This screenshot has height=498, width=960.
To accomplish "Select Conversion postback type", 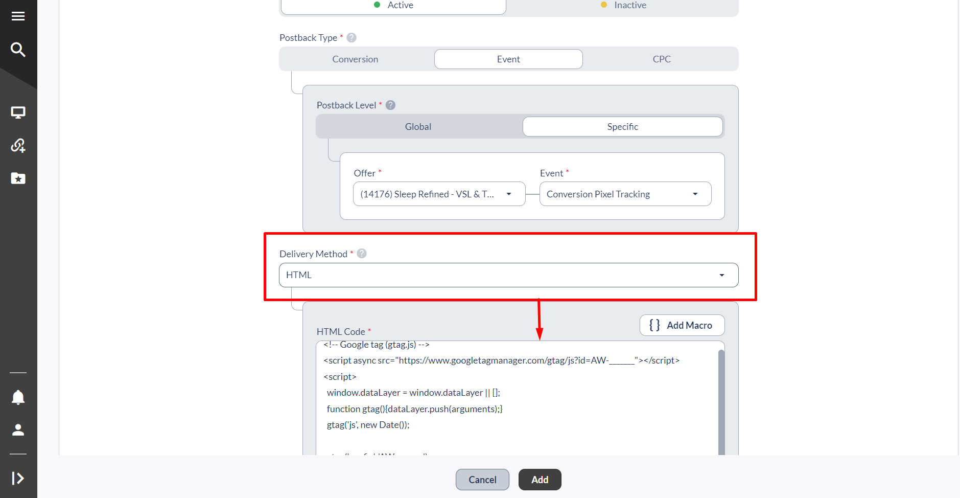I will [x=355, y=59].
